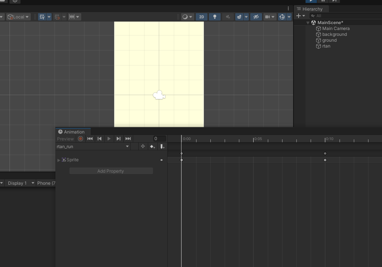Select the Sprite keyframe at 0:00

[181, 160]
